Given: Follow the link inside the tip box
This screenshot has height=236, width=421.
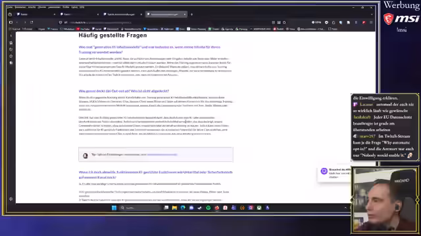Looking at the screenshot, I should tap(162, 155).
